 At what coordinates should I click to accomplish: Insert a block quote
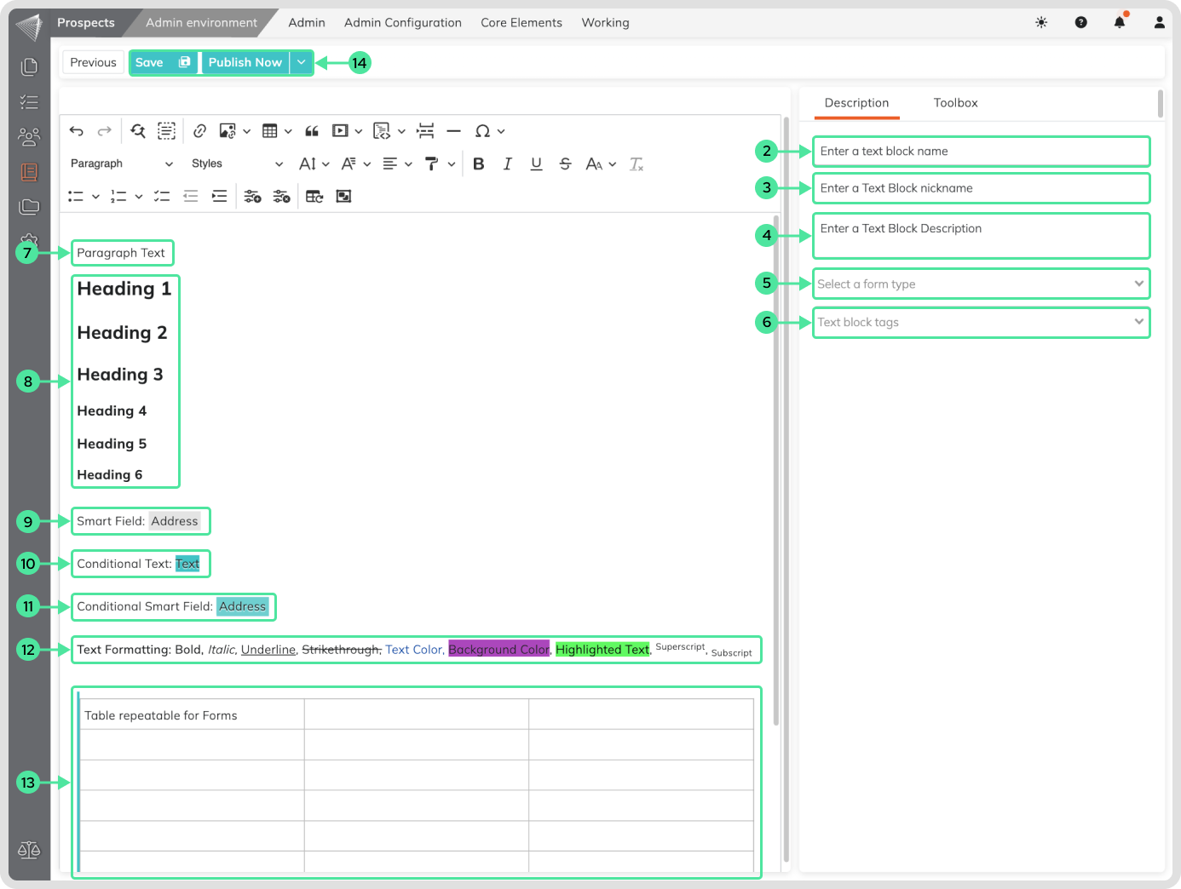(312, 131)
